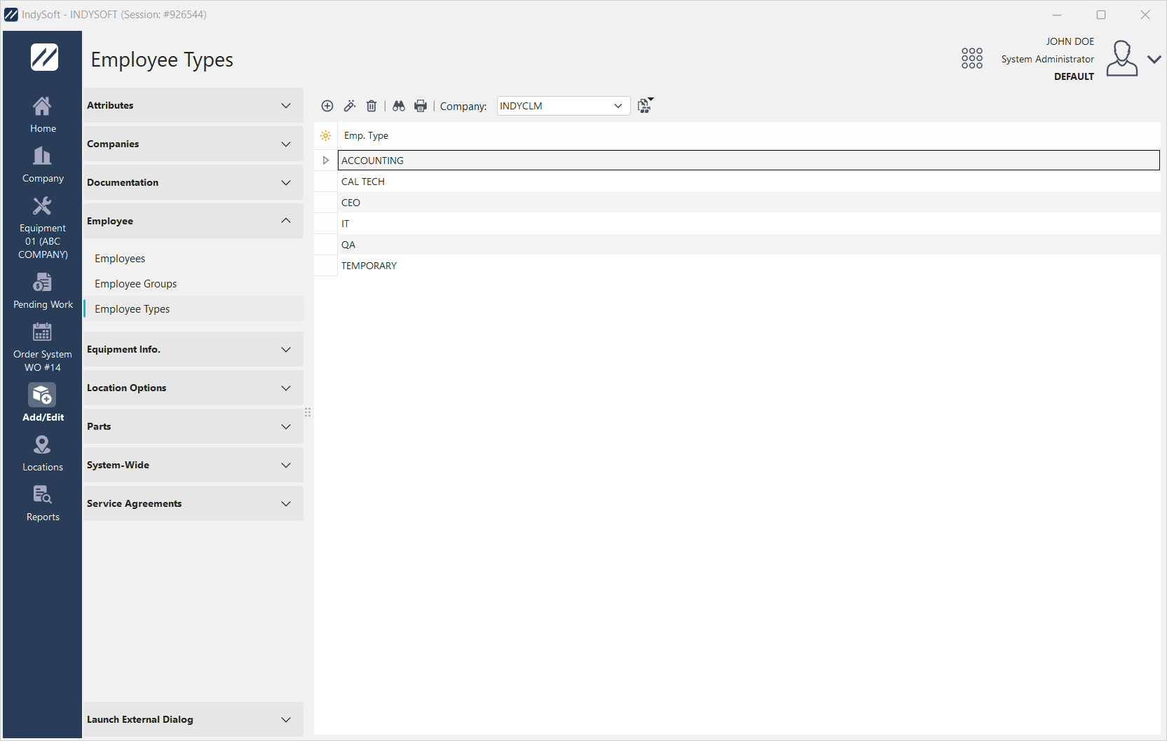This screenshot has width=1167, height=741.
Task: Open Reports from the sidebar
Action: click(43, 503)
